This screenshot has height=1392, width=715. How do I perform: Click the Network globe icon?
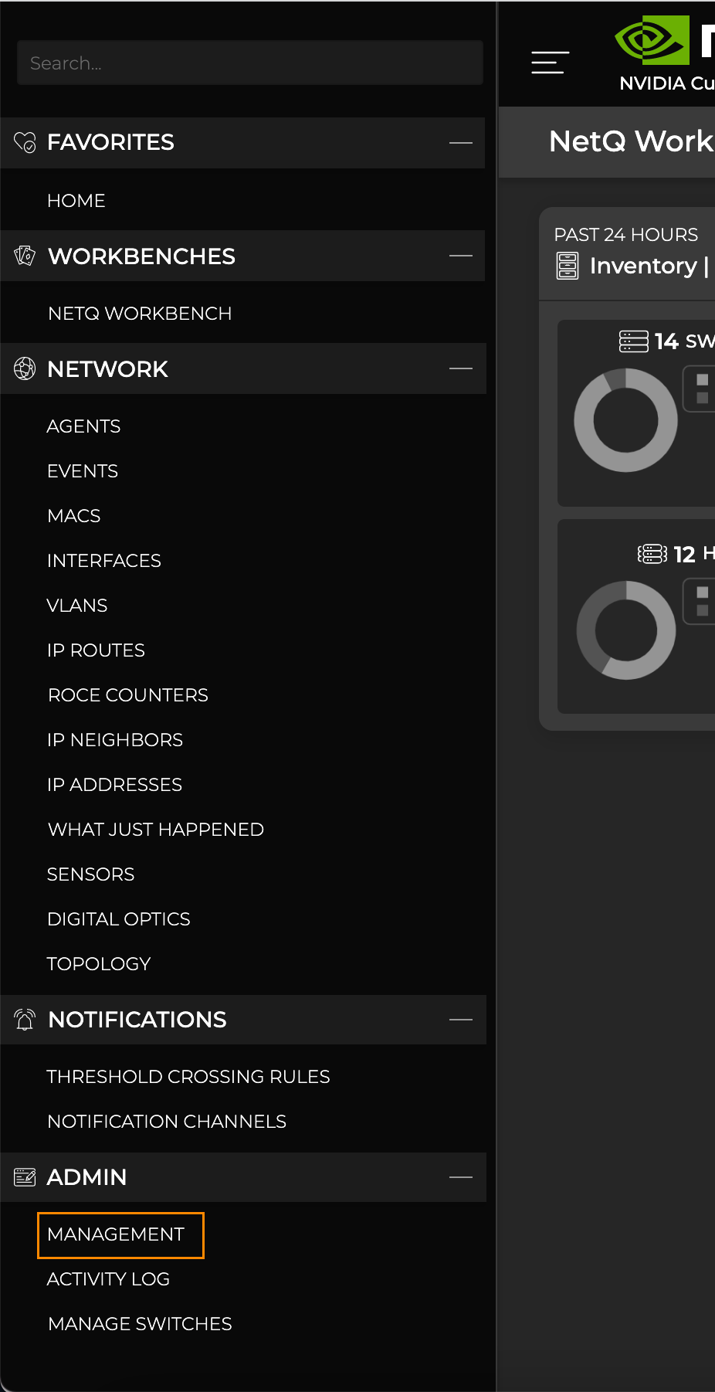click(x=25, y=369)
